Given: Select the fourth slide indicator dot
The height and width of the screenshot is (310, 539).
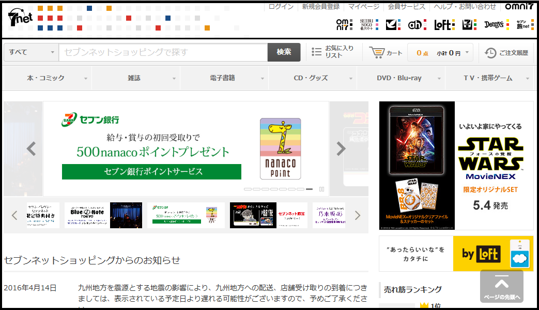Looking at the screenshot, I should click(x=274, y=189).
